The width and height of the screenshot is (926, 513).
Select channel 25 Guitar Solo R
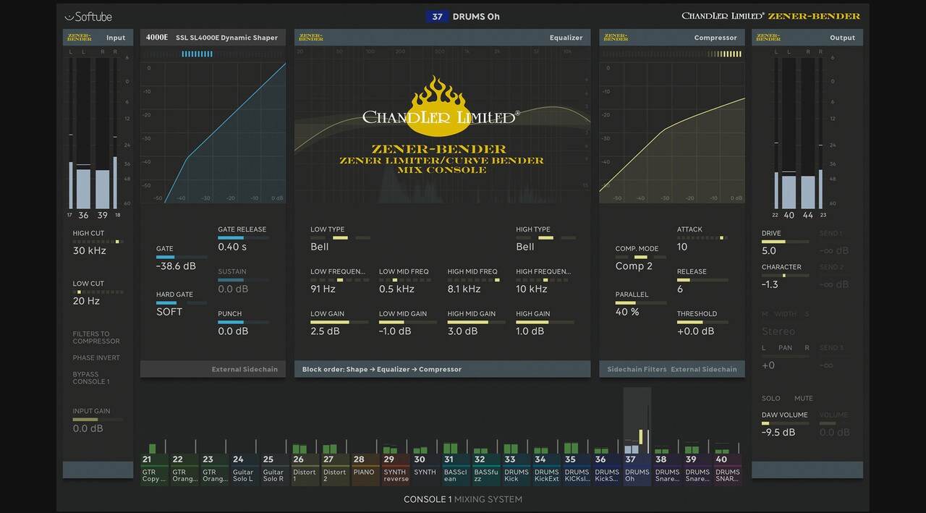[274, 469]
